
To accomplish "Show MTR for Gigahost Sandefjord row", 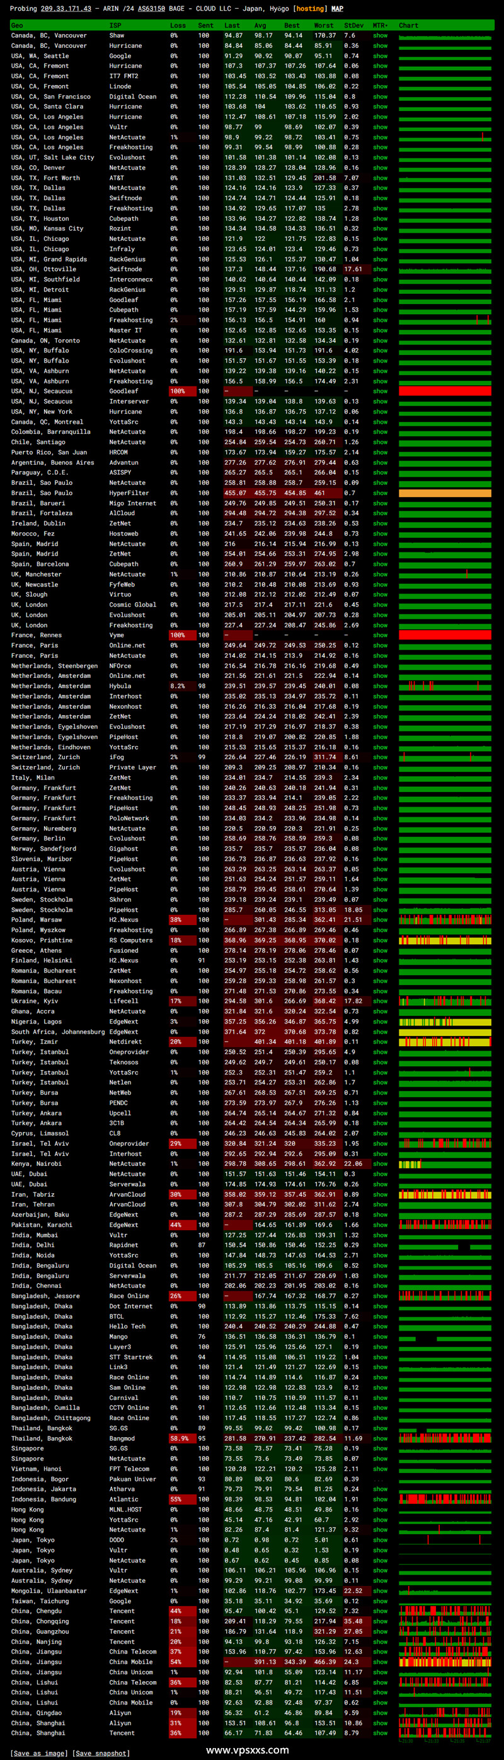I will [x=380, y=849].
